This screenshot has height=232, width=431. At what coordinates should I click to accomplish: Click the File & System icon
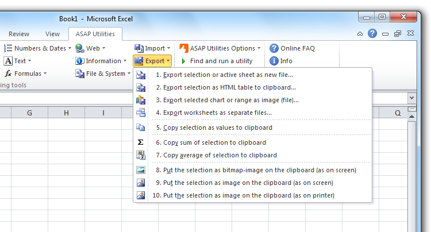tap(80, 74)
